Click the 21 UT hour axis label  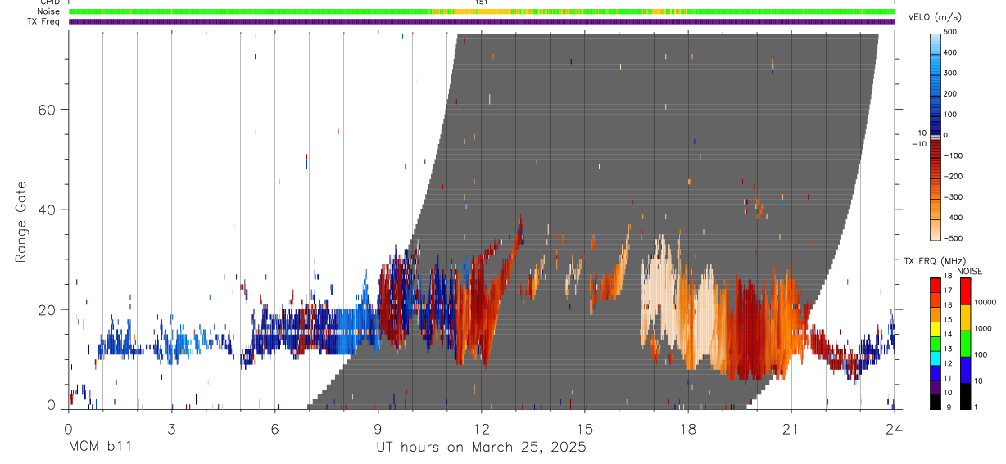(x=791, y=429)
